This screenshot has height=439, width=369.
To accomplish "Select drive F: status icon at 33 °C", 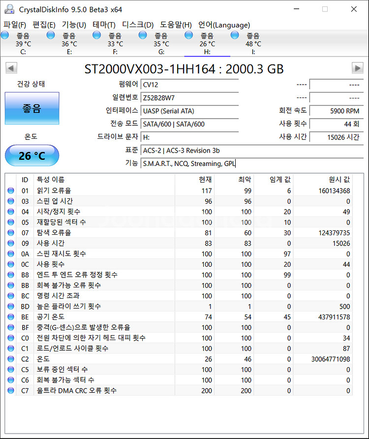I will pyautogui.click(x=96, y=35).
